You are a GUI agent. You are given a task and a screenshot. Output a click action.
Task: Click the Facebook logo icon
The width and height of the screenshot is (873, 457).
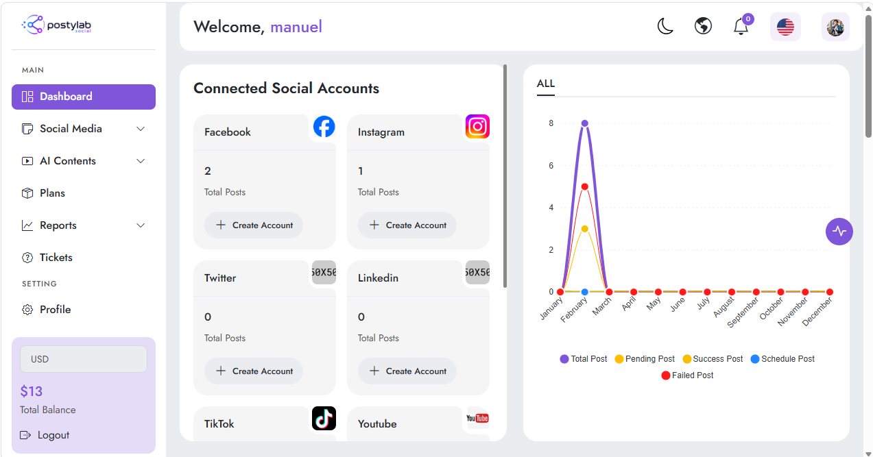(x=324, y=126)
